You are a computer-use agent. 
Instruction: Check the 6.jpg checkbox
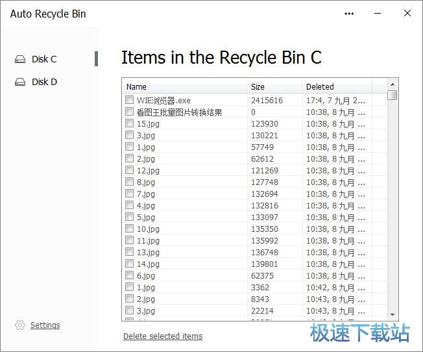point(130,275)
